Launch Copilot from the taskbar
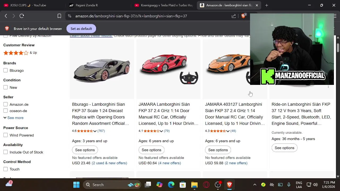Viewport: 340px width, 191px height. pos(159,185)
